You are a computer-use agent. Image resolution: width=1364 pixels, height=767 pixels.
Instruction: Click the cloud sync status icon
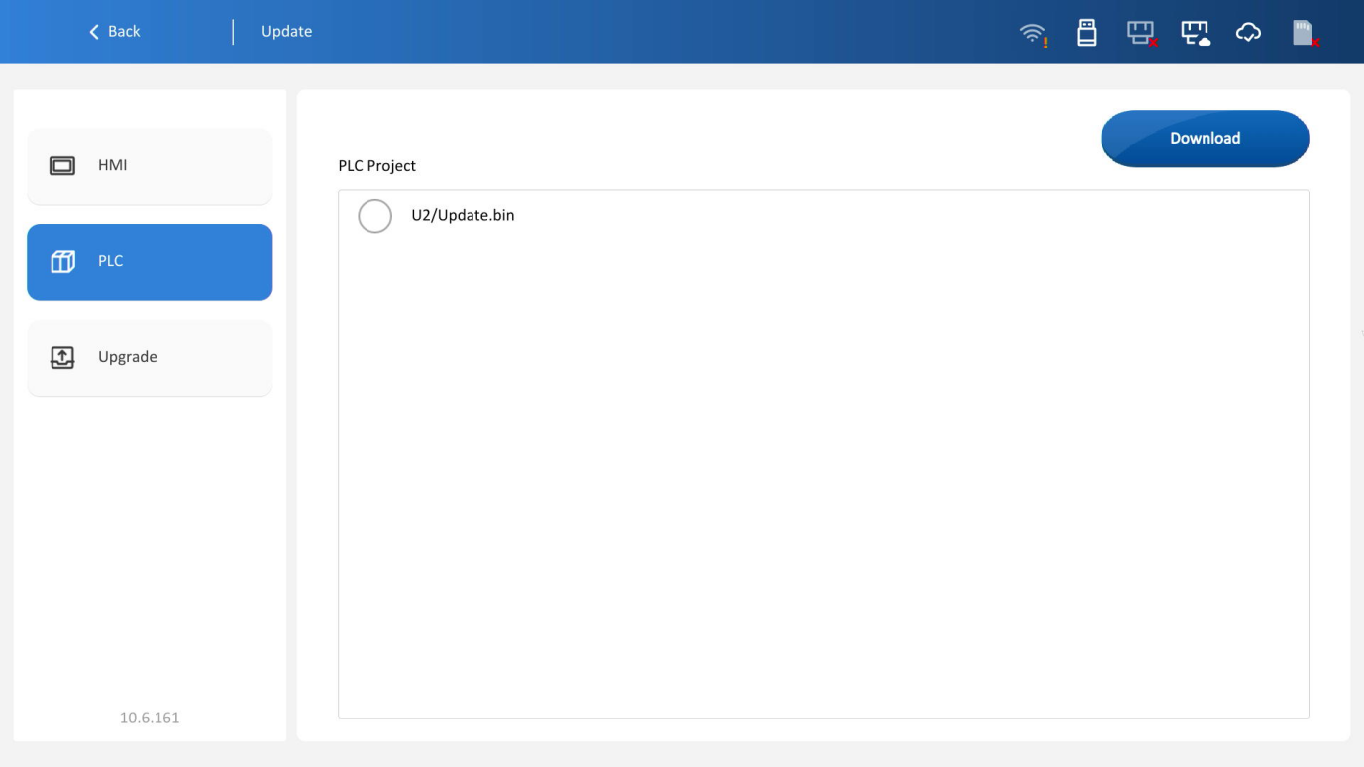(1249, 33)
